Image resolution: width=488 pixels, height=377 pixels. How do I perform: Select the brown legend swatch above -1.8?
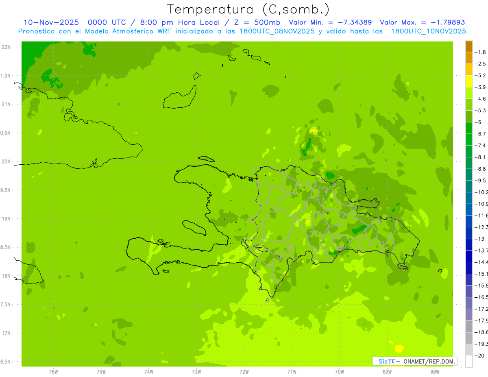pos(469,46)
